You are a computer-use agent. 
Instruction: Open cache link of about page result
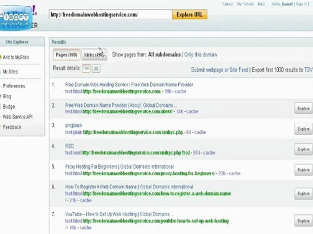pos(192,111)
